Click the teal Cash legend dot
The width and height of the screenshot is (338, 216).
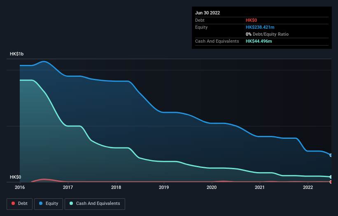71,203
